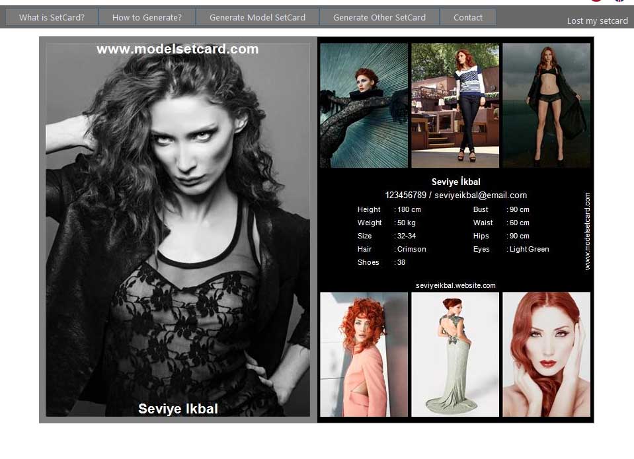Screen dimensions: 634x459
Task: Open Generate Other SetCard menu item
Action: (x=379, y=17)
